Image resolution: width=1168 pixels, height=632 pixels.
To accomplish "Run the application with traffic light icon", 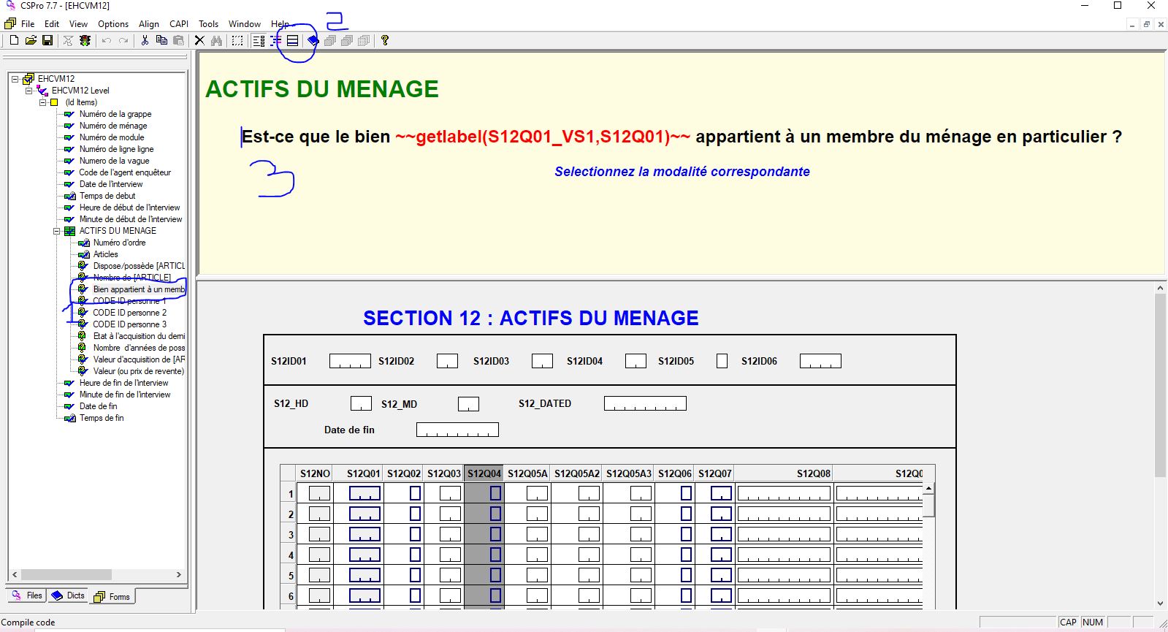I will click(x=85, y=41).
